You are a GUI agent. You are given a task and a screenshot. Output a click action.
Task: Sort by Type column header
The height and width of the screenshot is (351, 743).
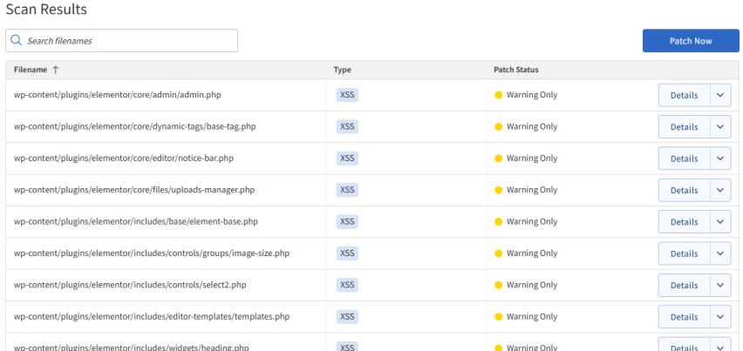[x=342, y=70]
